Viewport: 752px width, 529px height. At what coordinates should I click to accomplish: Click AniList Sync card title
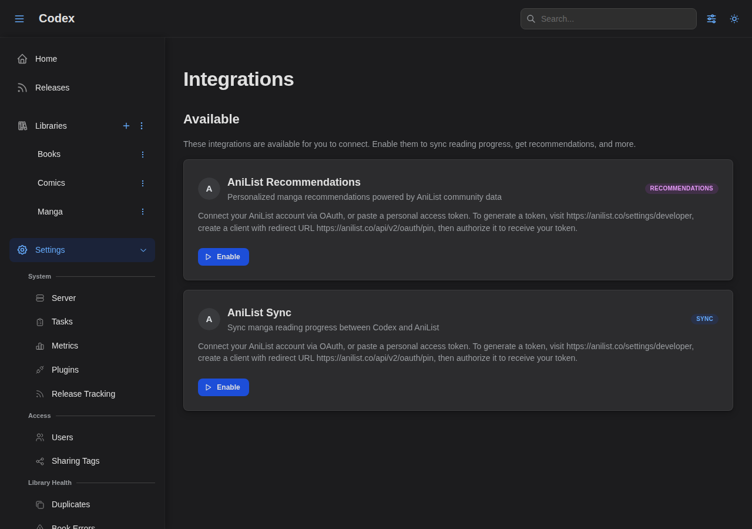click(259, 313)
